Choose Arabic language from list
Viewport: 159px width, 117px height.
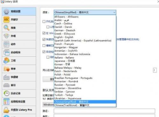[85, 20]
